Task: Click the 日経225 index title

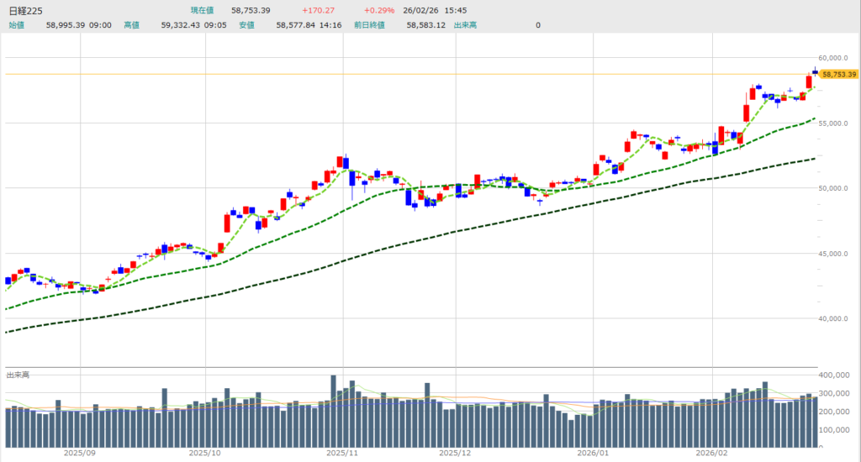Action: pos(26,11)
